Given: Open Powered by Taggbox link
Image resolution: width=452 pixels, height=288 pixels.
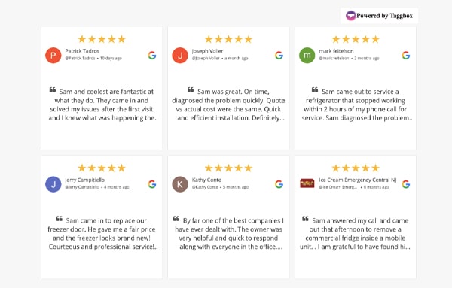Looking at the screenshot, I should (379, 16).
